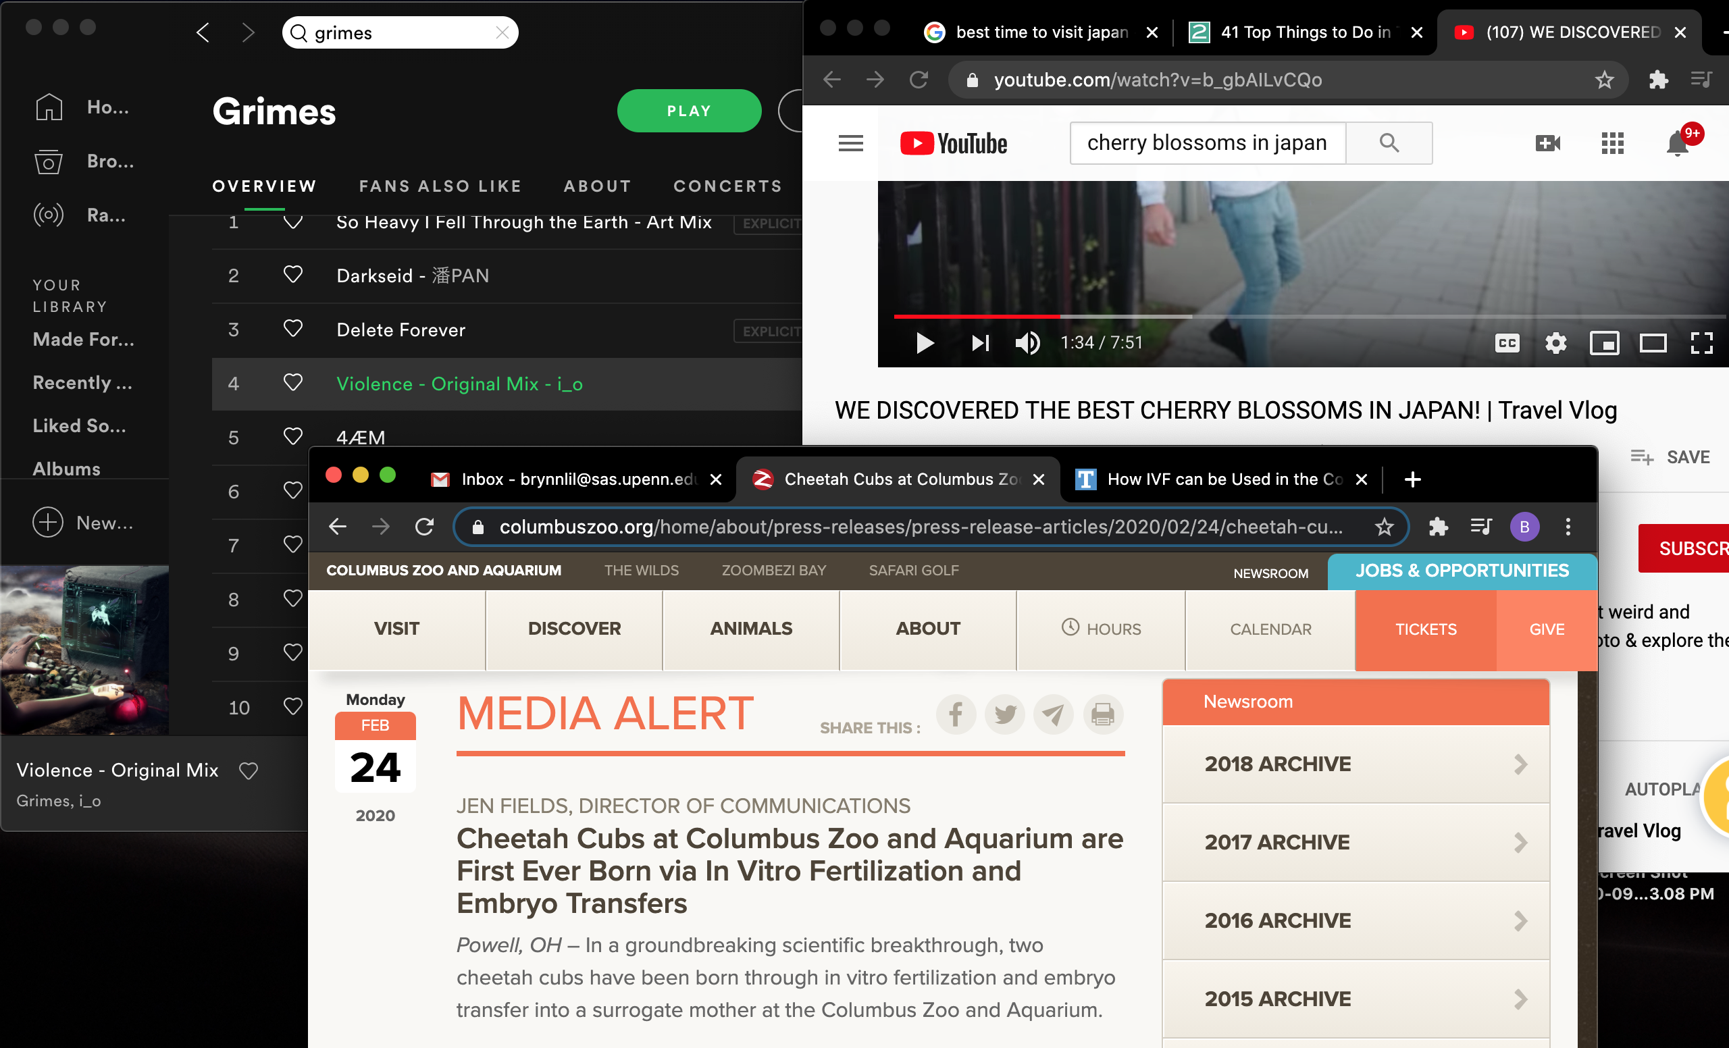Switch to Inbox Gmail tab
Image resolution: width=1729 pixels, height=1048 pixels.
coord(575,479)
